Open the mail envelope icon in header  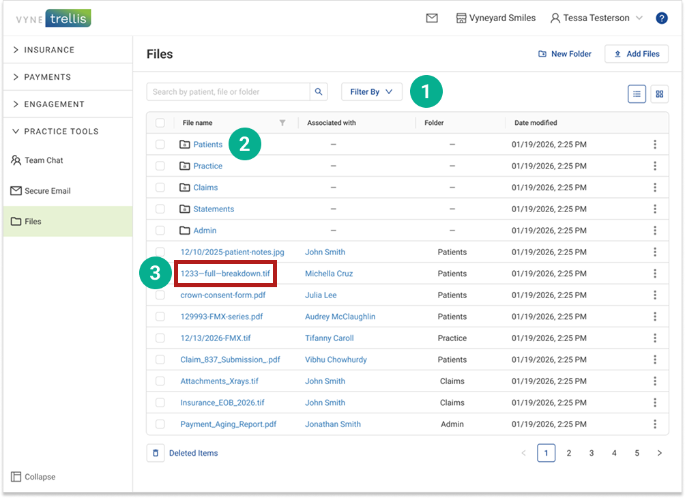432,18
